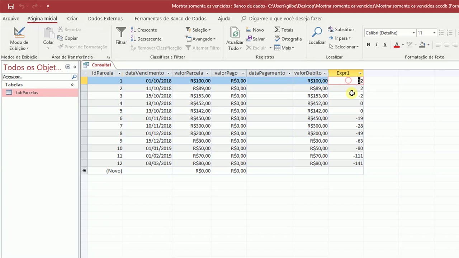Open the Dados Externos tab
The width and height of the screenshot is (459, 258).
(x=105, y=19)
